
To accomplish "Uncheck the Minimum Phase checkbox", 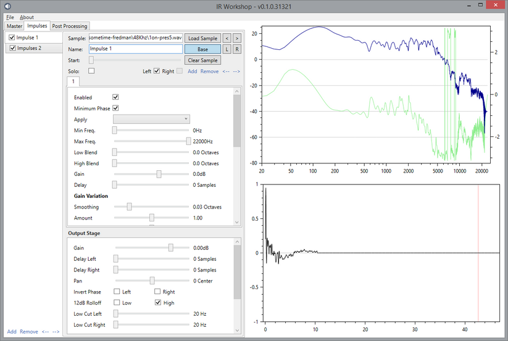I will click(x=115, y=109).
